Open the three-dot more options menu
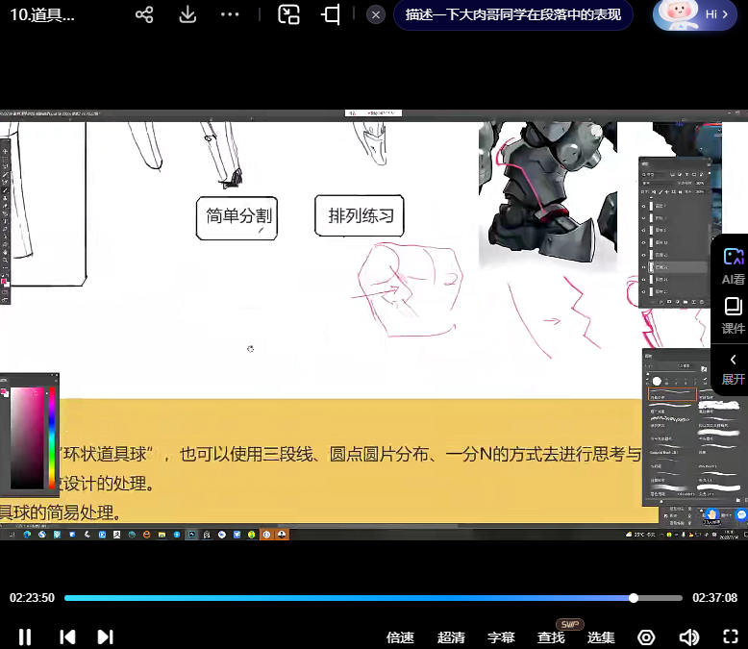The height and width of the screenshot is (649, 748). (x=230, y=14)
